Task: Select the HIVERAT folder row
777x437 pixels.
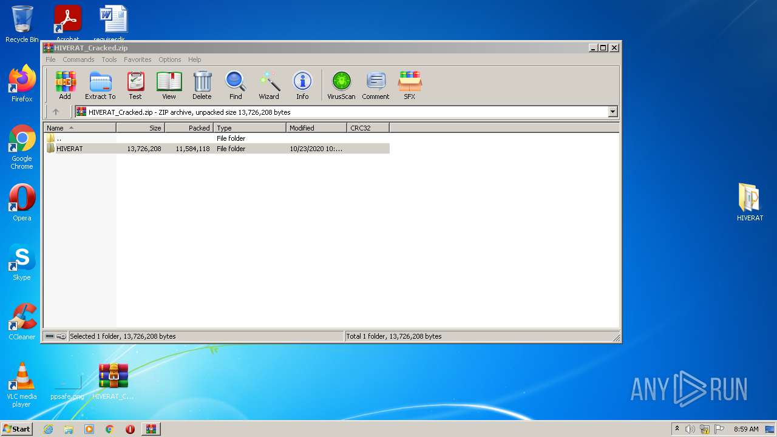Action: 217,149
